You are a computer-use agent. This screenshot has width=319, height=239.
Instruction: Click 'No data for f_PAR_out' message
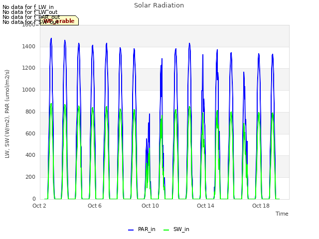tap(31, 17)
